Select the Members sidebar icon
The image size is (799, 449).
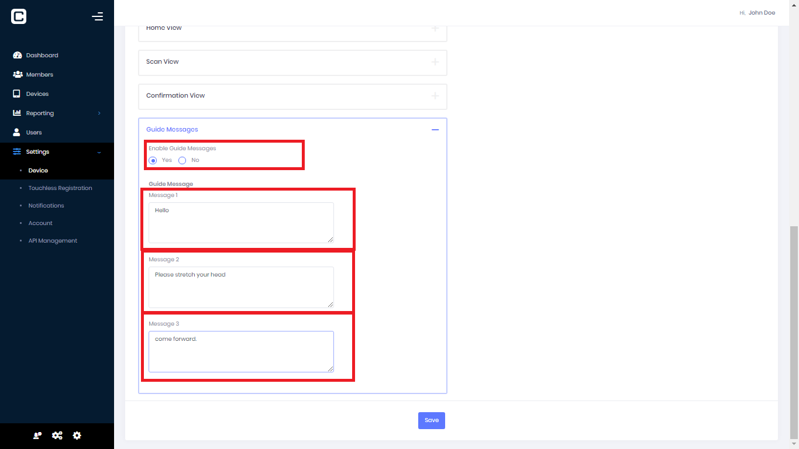click(x=17, y=74)
